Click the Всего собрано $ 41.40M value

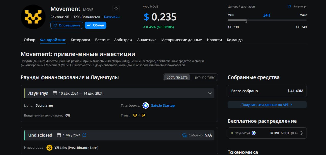(295, 91)
